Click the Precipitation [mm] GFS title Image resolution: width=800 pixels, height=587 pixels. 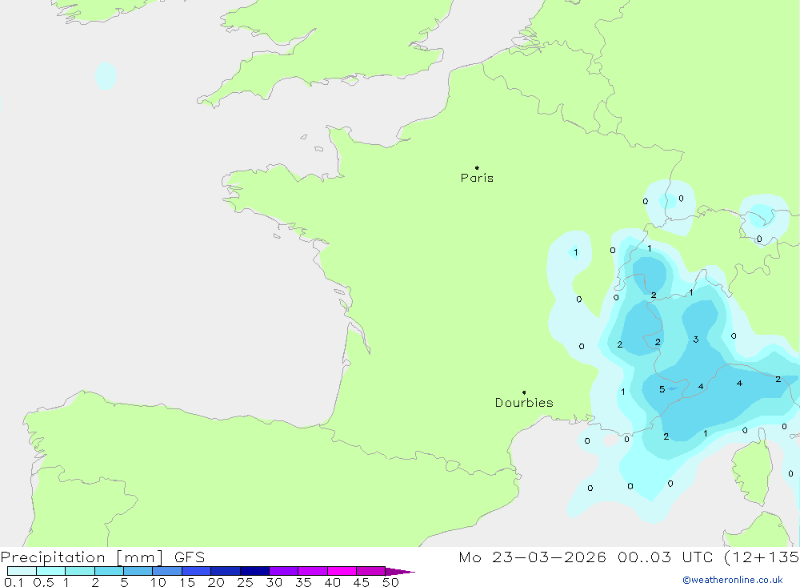pyautogui.click(x=102, y=557)
